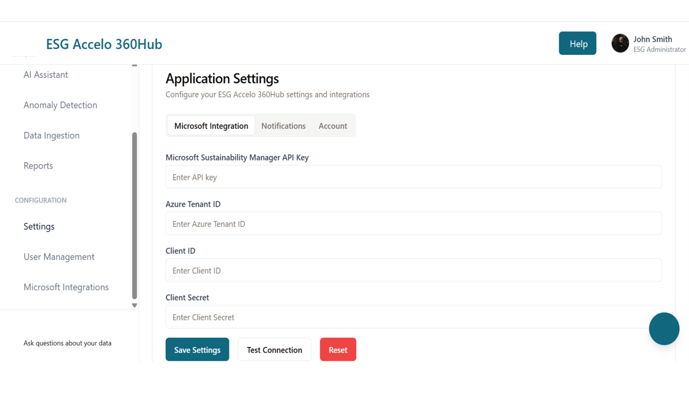Click the Client ID label
The image size is (689, 394).
point(180,251)
